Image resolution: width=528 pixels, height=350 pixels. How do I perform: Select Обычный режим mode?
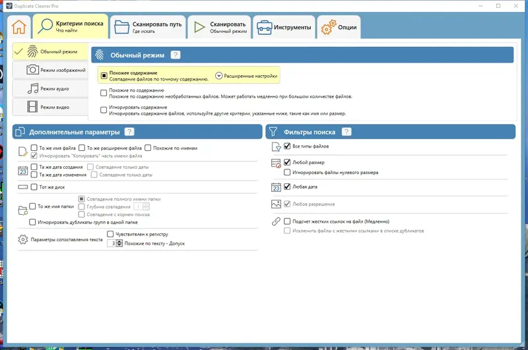pos(51,51)
